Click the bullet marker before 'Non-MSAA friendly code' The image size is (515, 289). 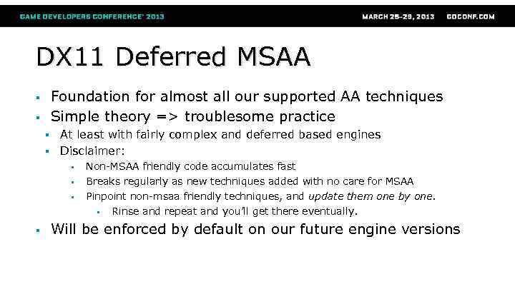73,168
